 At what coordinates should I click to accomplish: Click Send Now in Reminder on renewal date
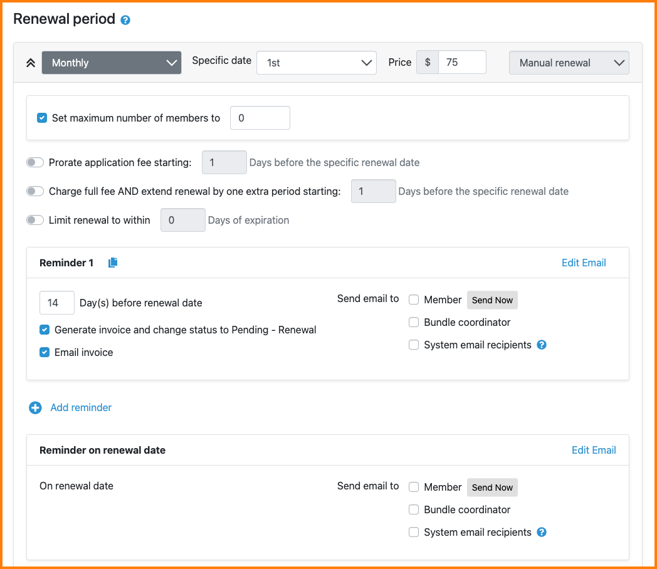pos(492,488)
